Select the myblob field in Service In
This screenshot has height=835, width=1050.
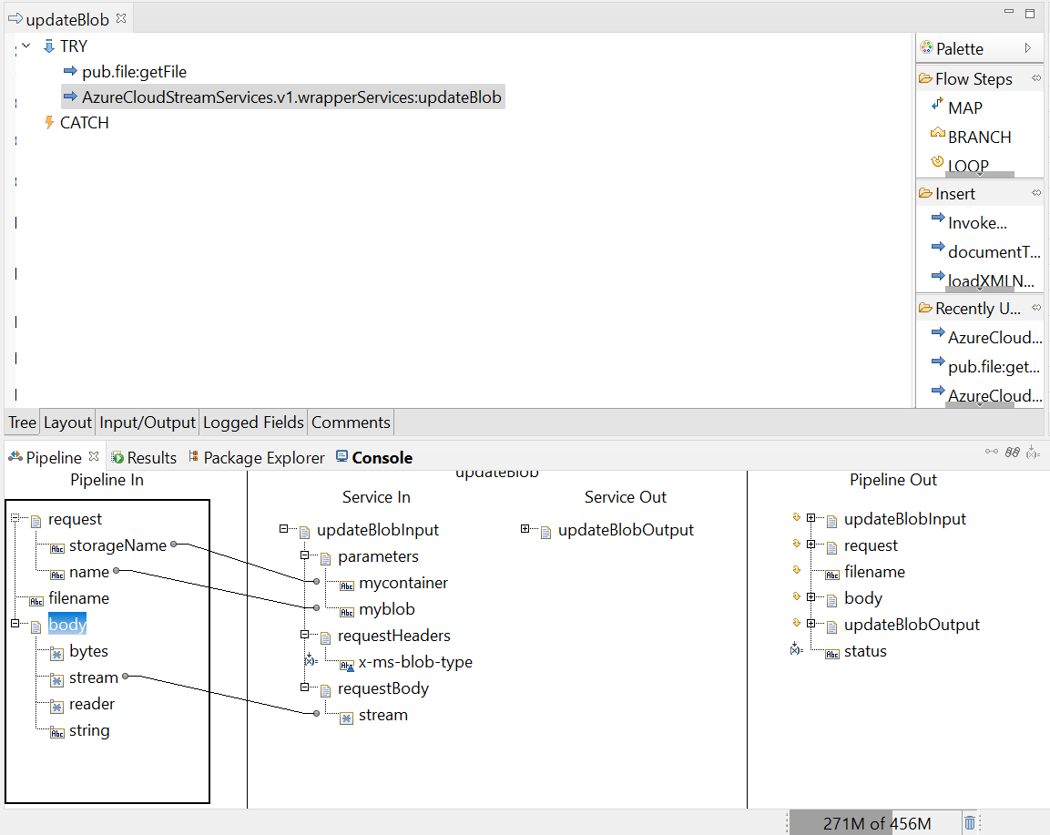coord(387,609)
